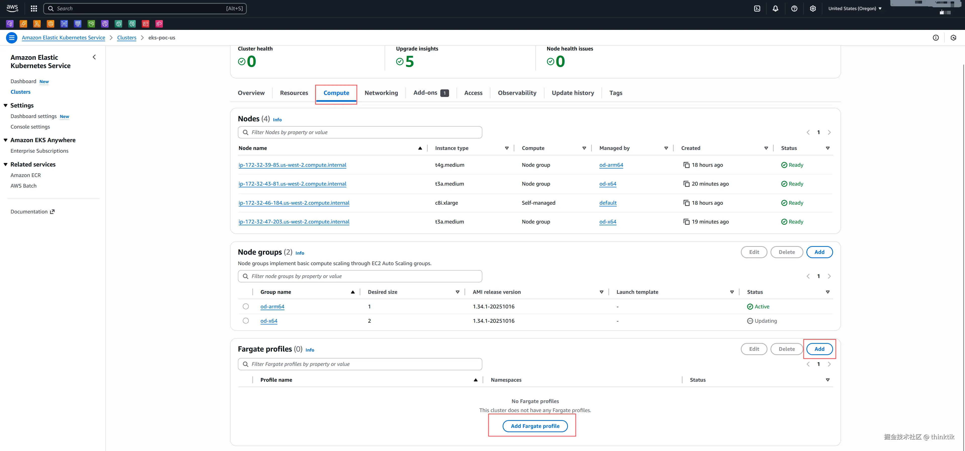Select the od-x64 node group radio button
The width and height of the screenshot is (965, 451).
pos(246,321)
